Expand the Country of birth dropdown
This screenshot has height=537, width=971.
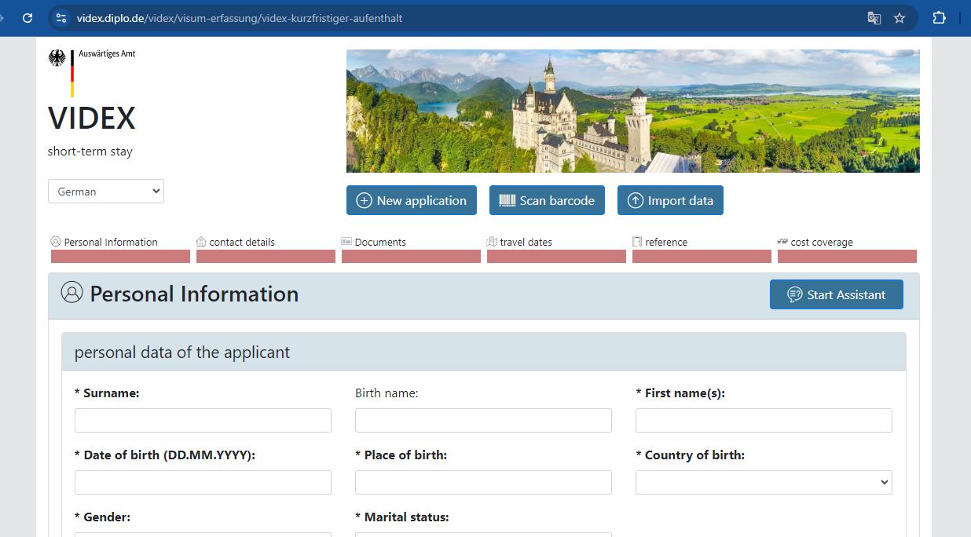(x=763, y=482)
